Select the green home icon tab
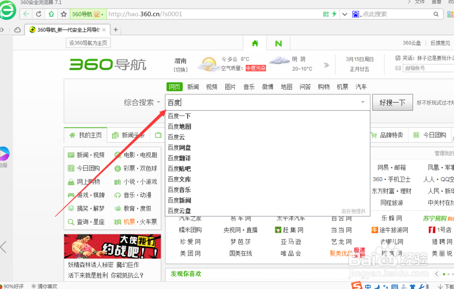The height and width of the screenshot is (289, 454). point(255,43)
